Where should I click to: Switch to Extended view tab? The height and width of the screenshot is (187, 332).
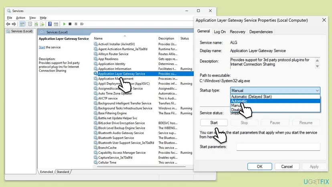point(47,172)
